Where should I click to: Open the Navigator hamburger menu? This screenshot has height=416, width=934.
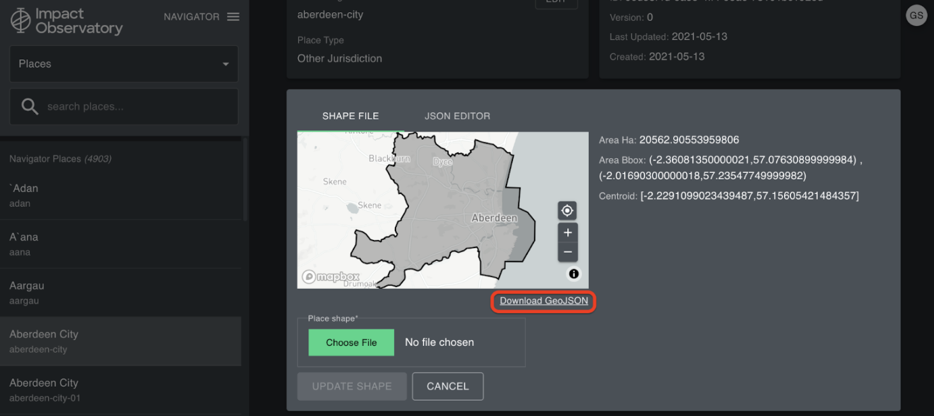(233, 17)
